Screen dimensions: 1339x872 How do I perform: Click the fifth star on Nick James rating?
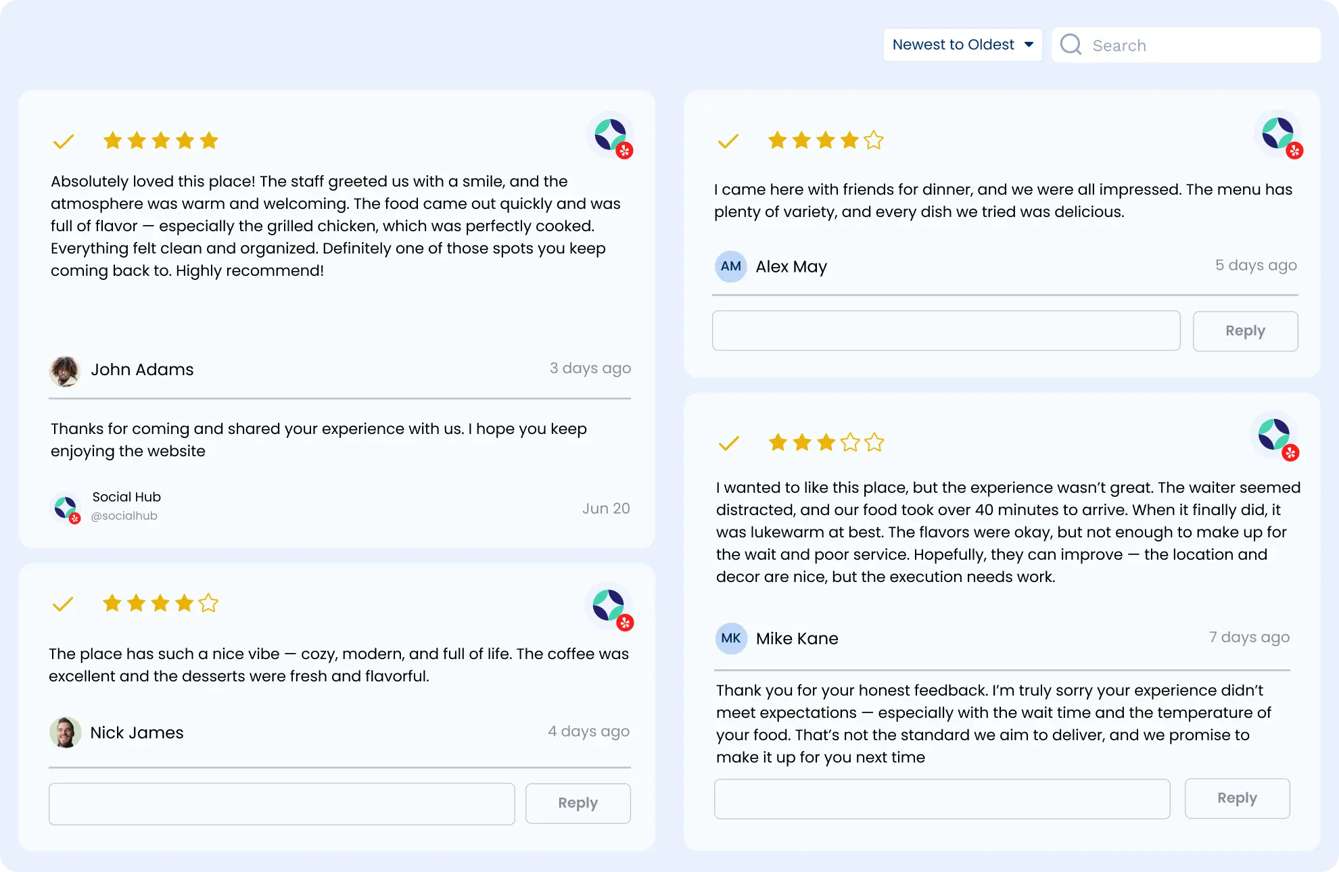click(209, 604)
